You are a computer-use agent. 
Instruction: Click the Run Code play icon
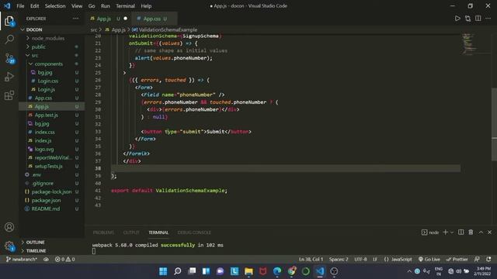457,19
